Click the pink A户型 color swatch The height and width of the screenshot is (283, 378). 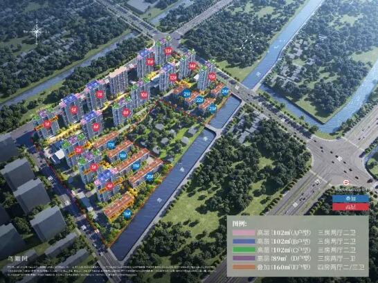click(244, 232)
